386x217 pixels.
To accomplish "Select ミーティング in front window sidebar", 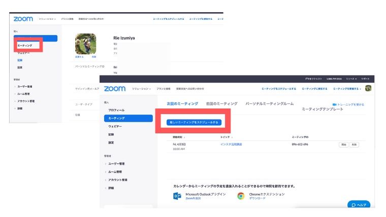I will (x=128, y=118).
